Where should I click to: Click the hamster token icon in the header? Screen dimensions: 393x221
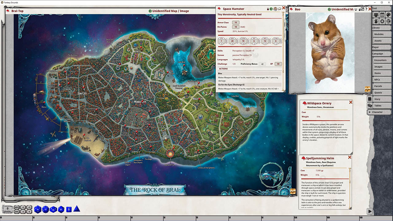[275, 9]
